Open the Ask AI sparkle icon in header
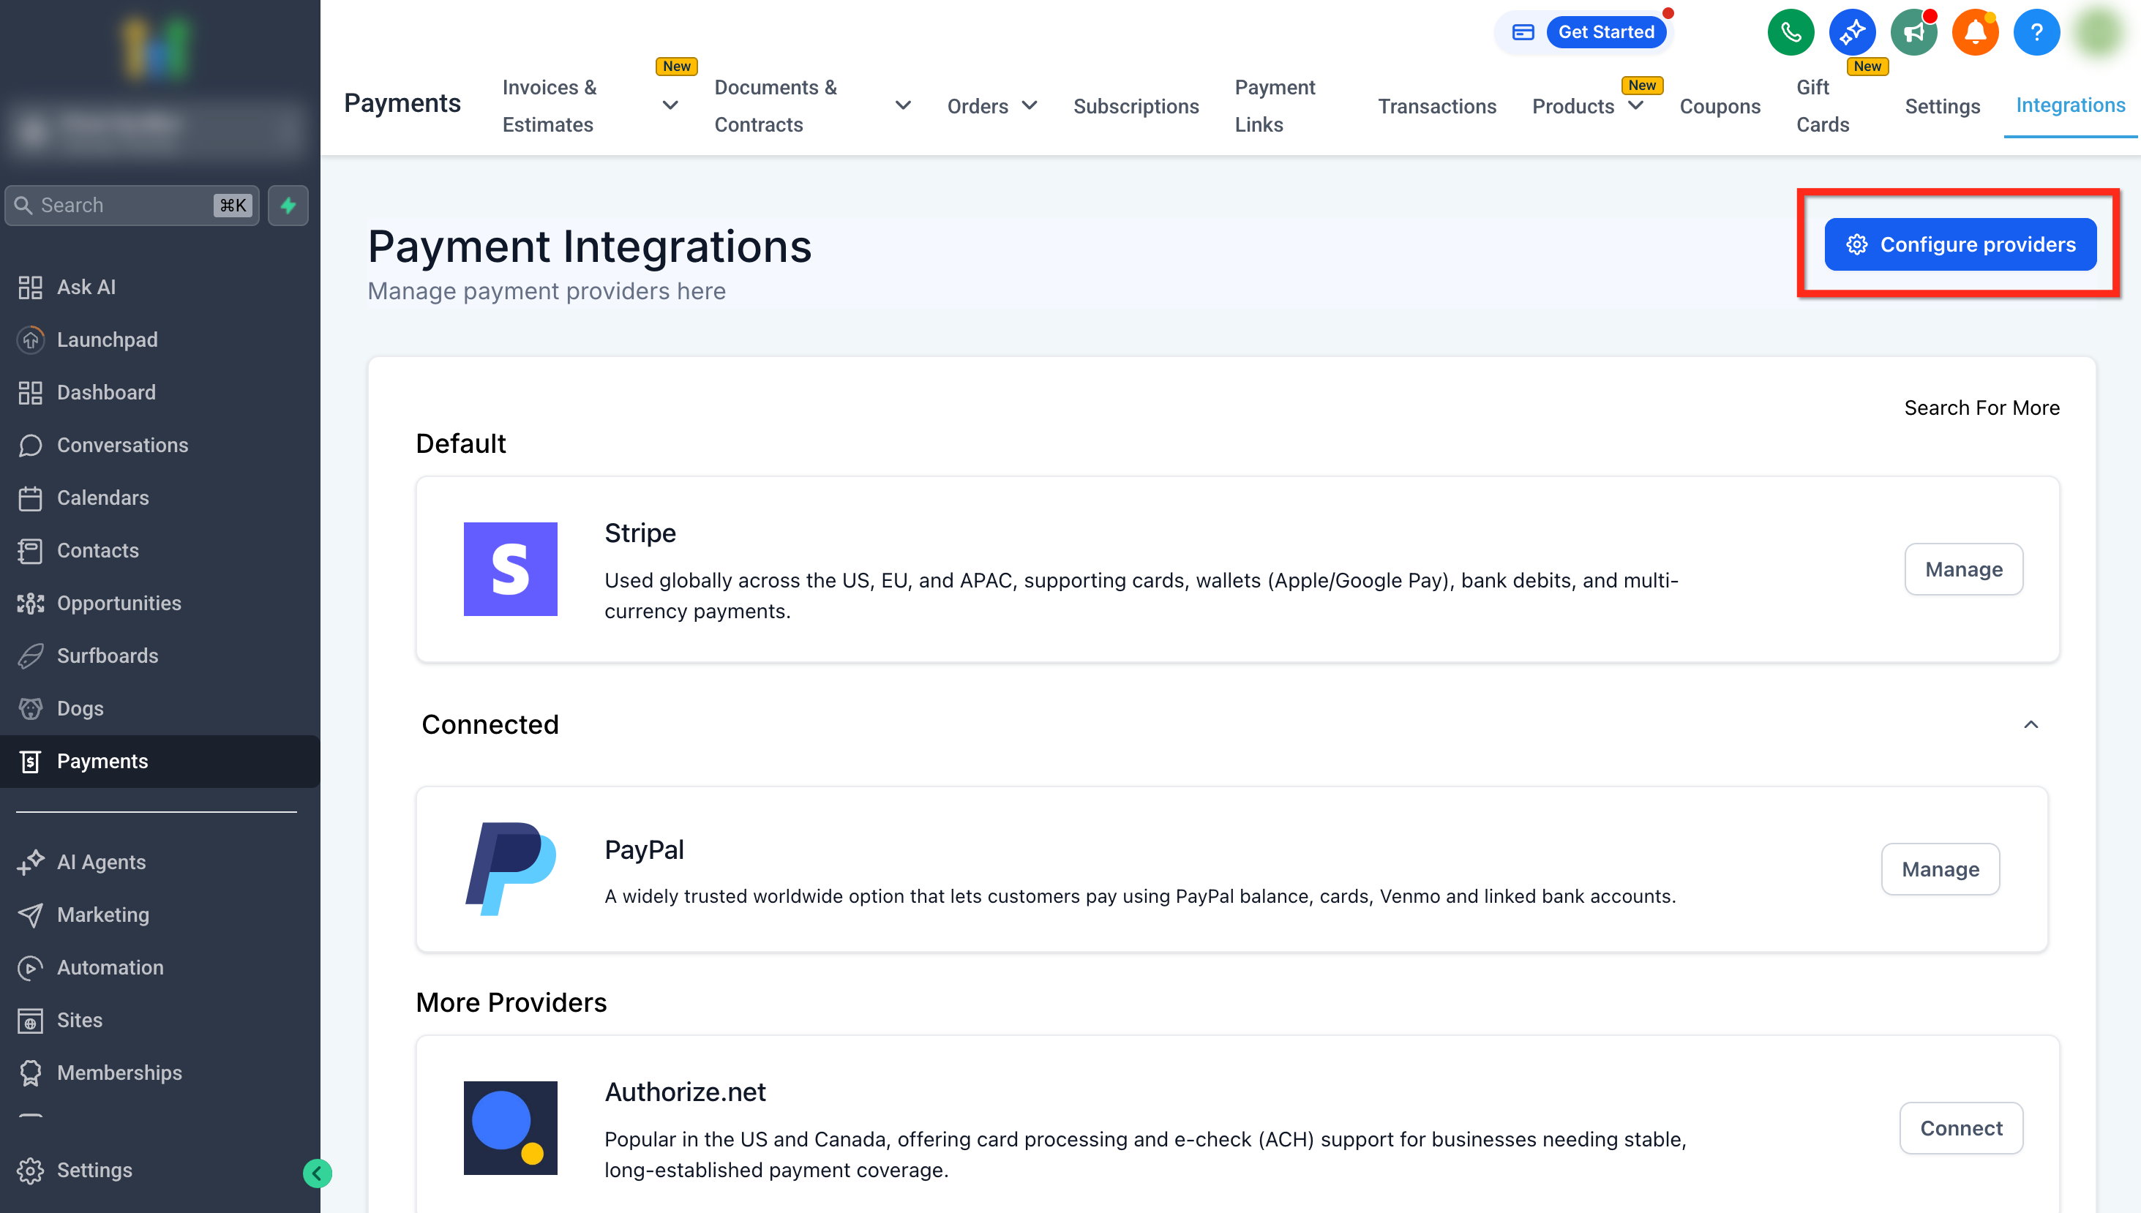Screen dimensions: 2141x1213 tap(1851, 32)
